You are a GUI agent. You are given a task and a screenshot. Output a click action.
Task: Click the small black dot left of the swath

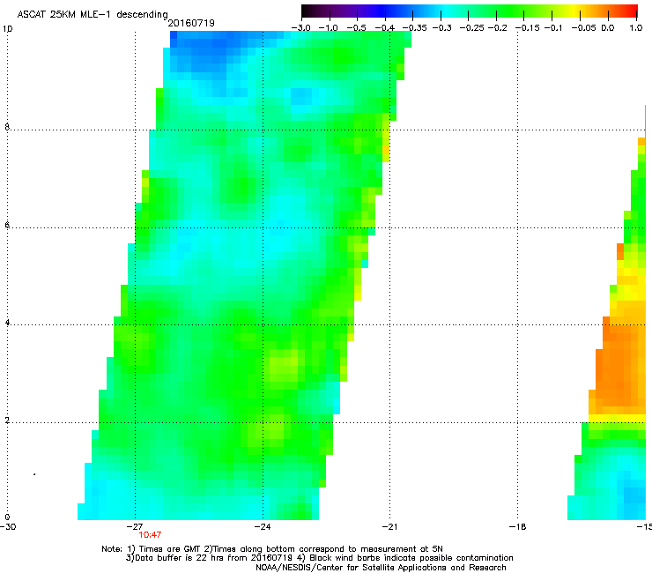point(34,474)
